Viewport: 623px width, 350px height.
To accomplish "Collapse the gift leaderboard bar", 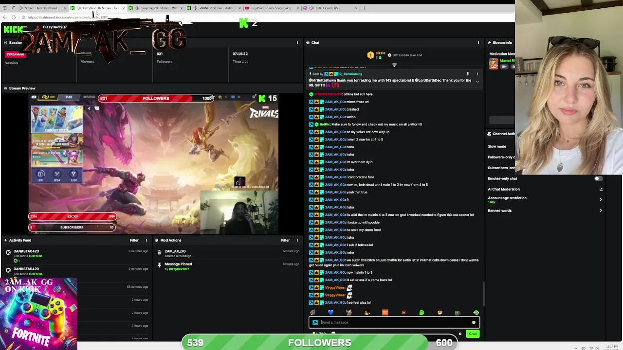I will click(x=394, y=65).
